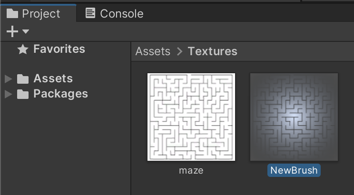The image size is (354, 195).
Task: Click the chevron between Assets and Textures
Action: 179,51
